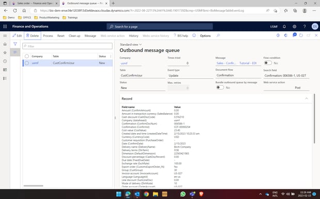Image resolution: width=320 pixels, height=199 pixels.
Task: Open the notifications bell icon
Action: (284, 26)
